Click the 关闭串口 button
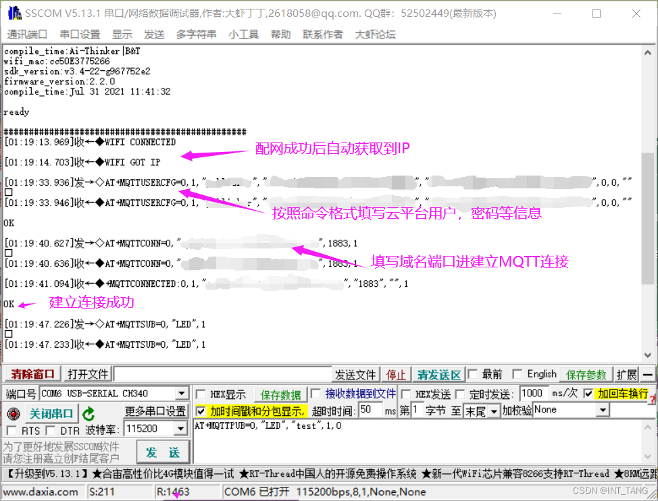The width and height of the screenshot is (658, 501). (x=51, y=413)
